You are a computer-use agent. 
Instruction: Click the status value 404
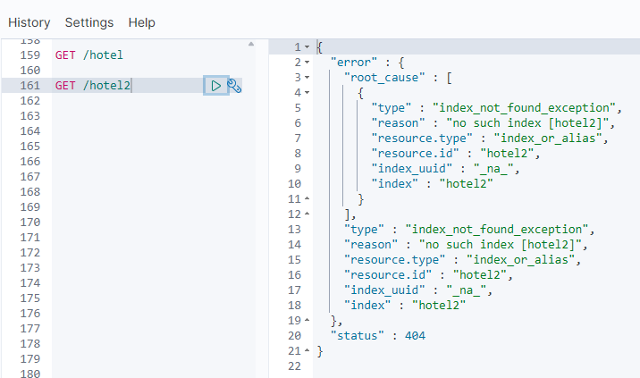[x=415, y=335]
